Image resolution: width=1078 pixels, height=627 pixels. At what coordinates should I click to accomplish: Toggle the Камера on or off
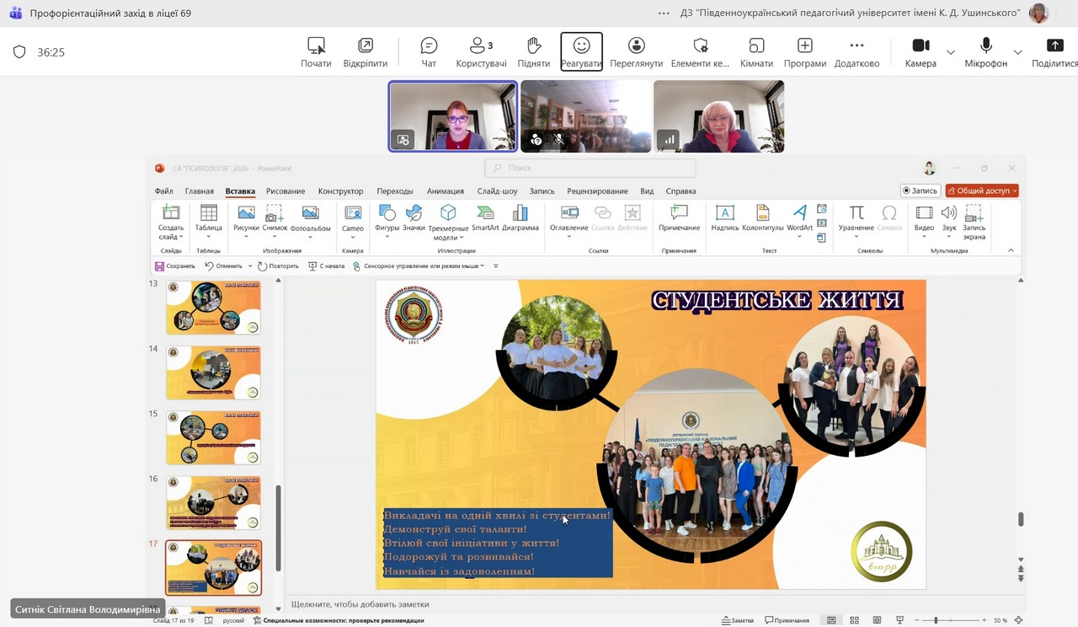[x=921, y=52]
